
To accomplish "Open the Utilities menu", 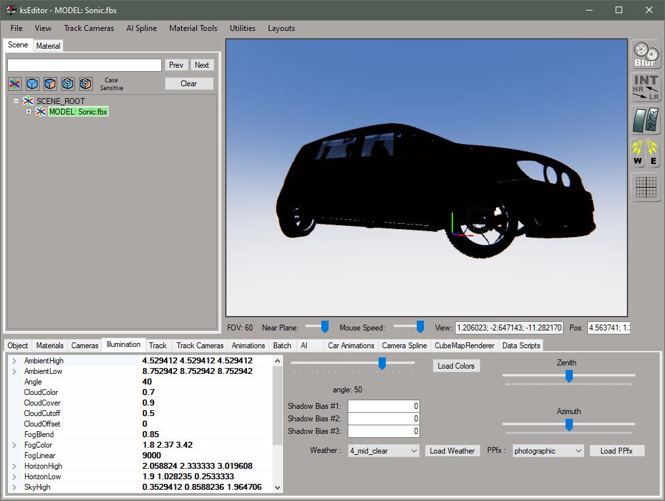I will [x=242, y=28].
